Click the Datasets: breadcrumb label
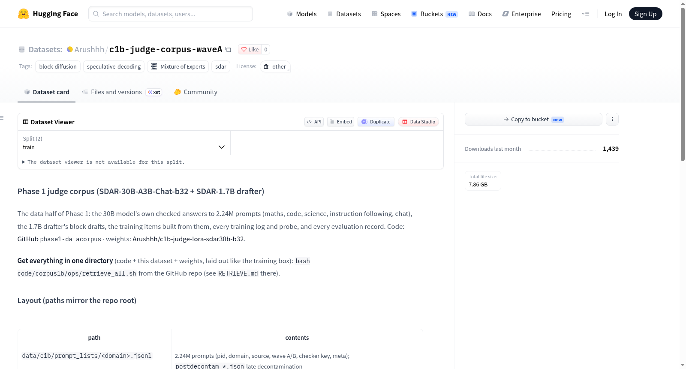The height and width of the screenshot is (369, 686). 45,49
